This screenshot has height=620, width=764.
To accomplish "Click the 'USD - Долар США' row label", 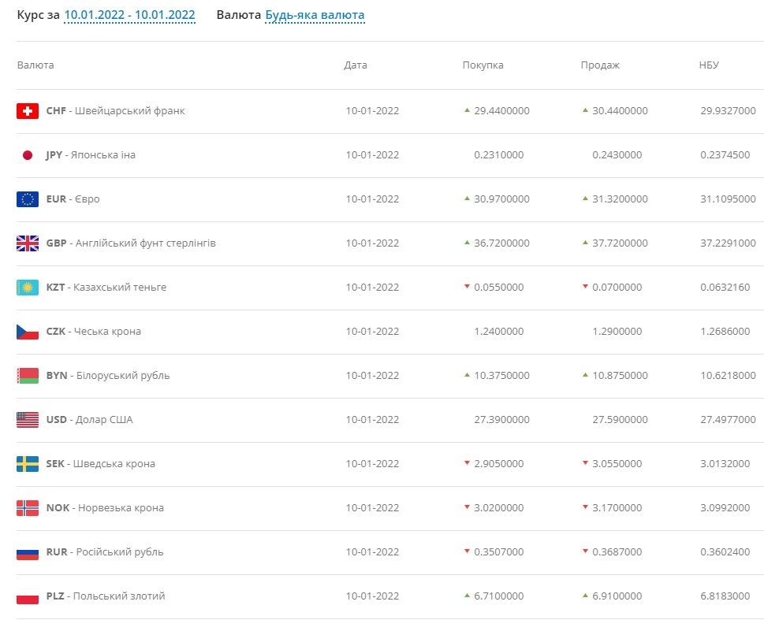I will [x=89, y=420].
